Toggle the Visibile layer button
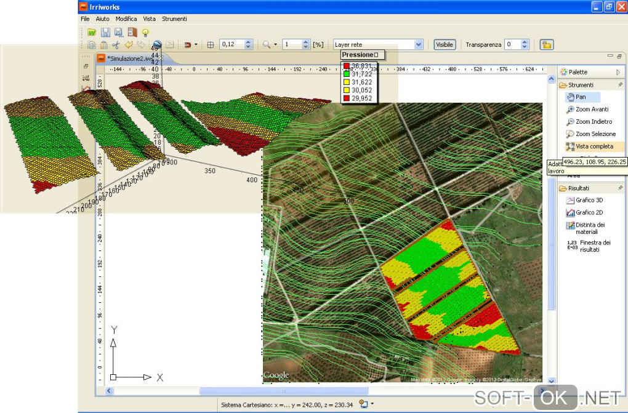 coord(444,44)
